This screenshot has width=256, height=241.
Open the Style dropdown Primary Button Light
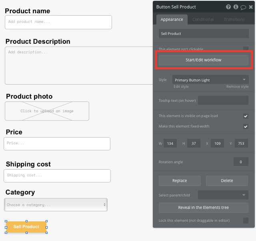[210, 80]
